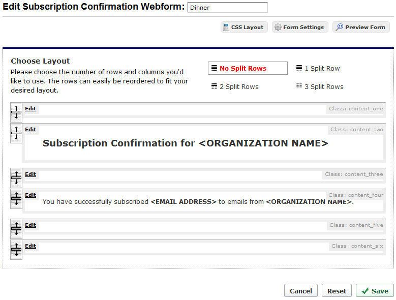Pick the 3 Split Rows layout
Viewport: 396px width, 300px height.
coord(320,86)
